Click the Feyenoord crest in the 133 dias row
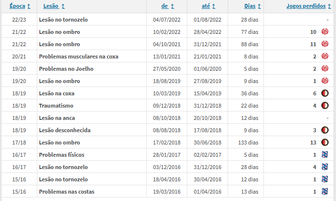This screenshot has height=201, width=336. point(325,143)
